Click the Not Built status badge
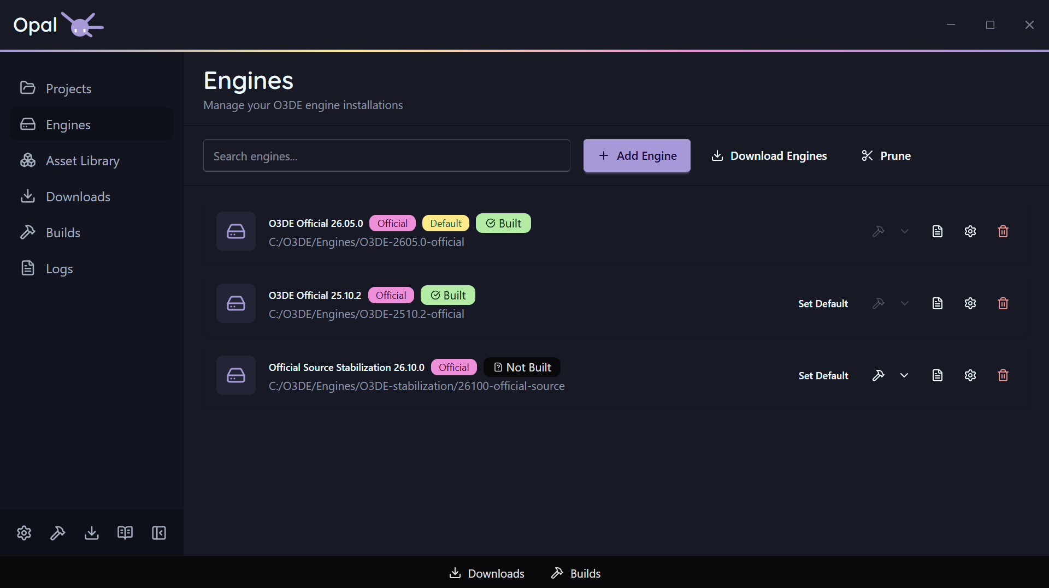The image size is (1049, 588). (522, 367)
